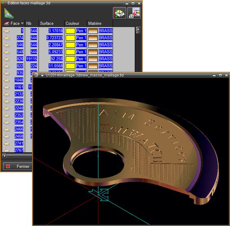Image resolution: width=230 pixels, height=226 pixels.
Task: Click the 3D mesh face edit toolbar button
Action: (x=119, y=13)
